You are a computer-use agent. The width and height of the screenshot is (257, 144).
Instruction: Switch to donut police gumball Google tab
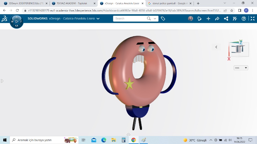(x=170, y=3)
